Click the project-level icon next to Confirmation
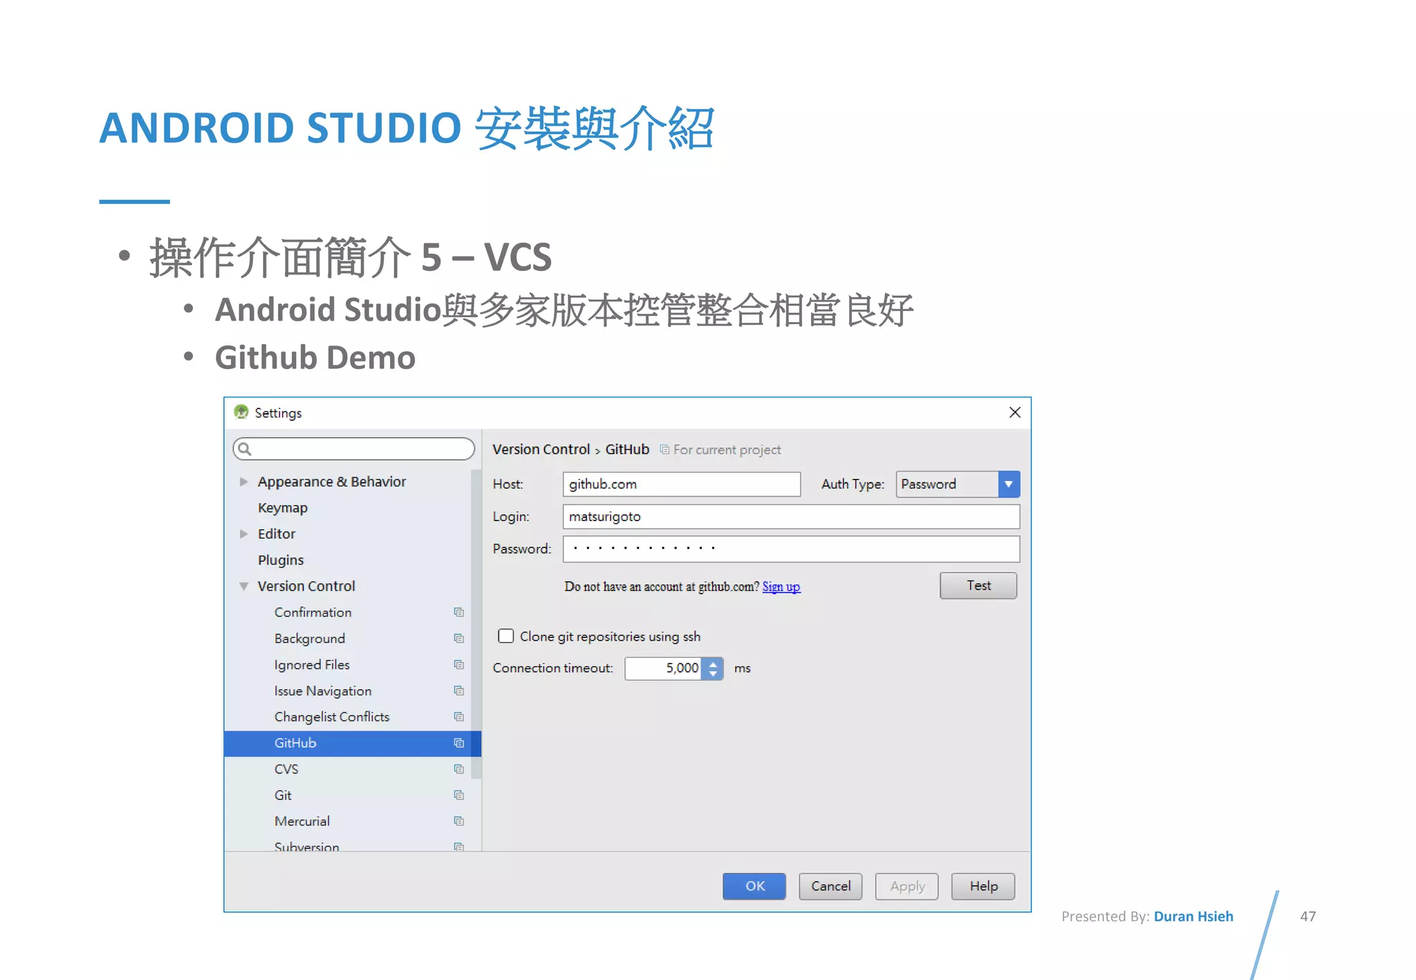Image resolution: width=1416 pixels, height=980 pixels. pos(458,612)
